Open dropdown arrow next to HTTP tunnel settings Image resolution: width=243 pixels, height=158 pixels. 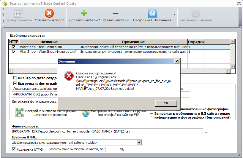click(x=174, y=15)
